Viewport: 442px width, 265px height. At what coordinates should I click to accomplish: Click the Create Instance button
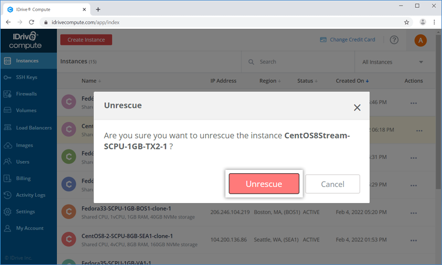pos(86,40)
